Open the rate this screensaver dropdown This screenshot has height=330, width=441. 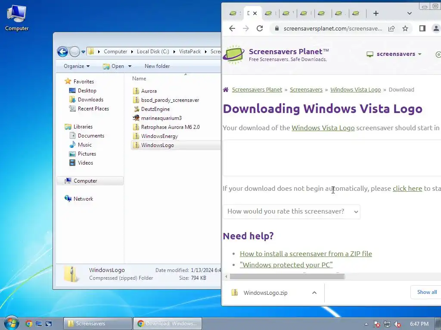click(x=292, y=211)
